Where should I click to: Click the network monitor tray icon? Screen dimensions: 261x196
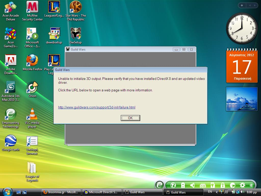(226, 192)
